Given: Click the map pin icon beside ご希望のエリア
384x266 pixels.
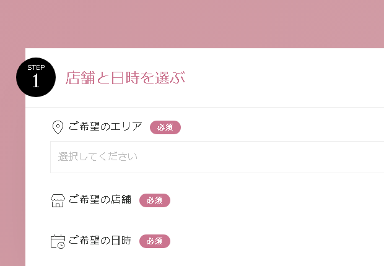Looking at the screenshot, I should pos(58,127).
